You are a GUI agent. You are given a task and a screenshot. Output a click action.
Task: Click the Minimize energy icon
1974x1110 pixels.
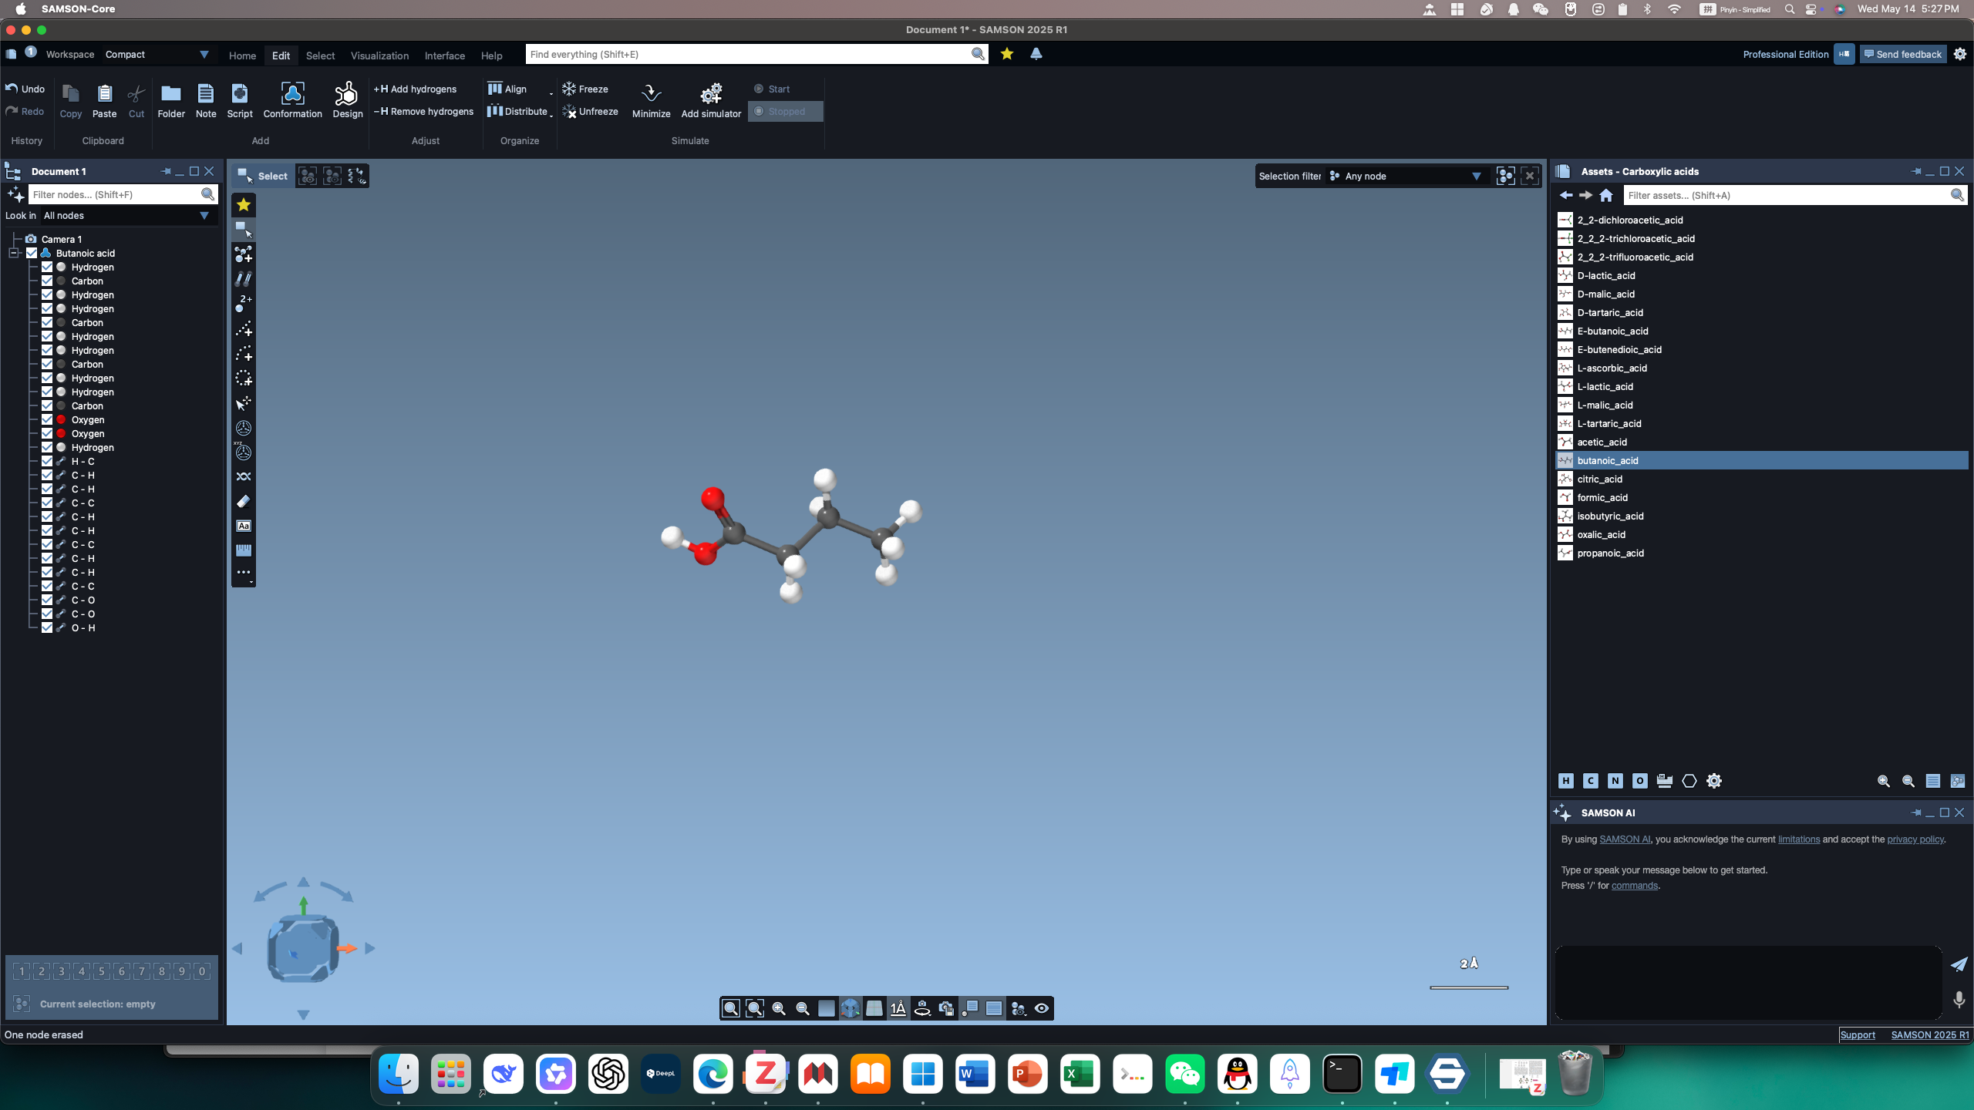point(651,94)
